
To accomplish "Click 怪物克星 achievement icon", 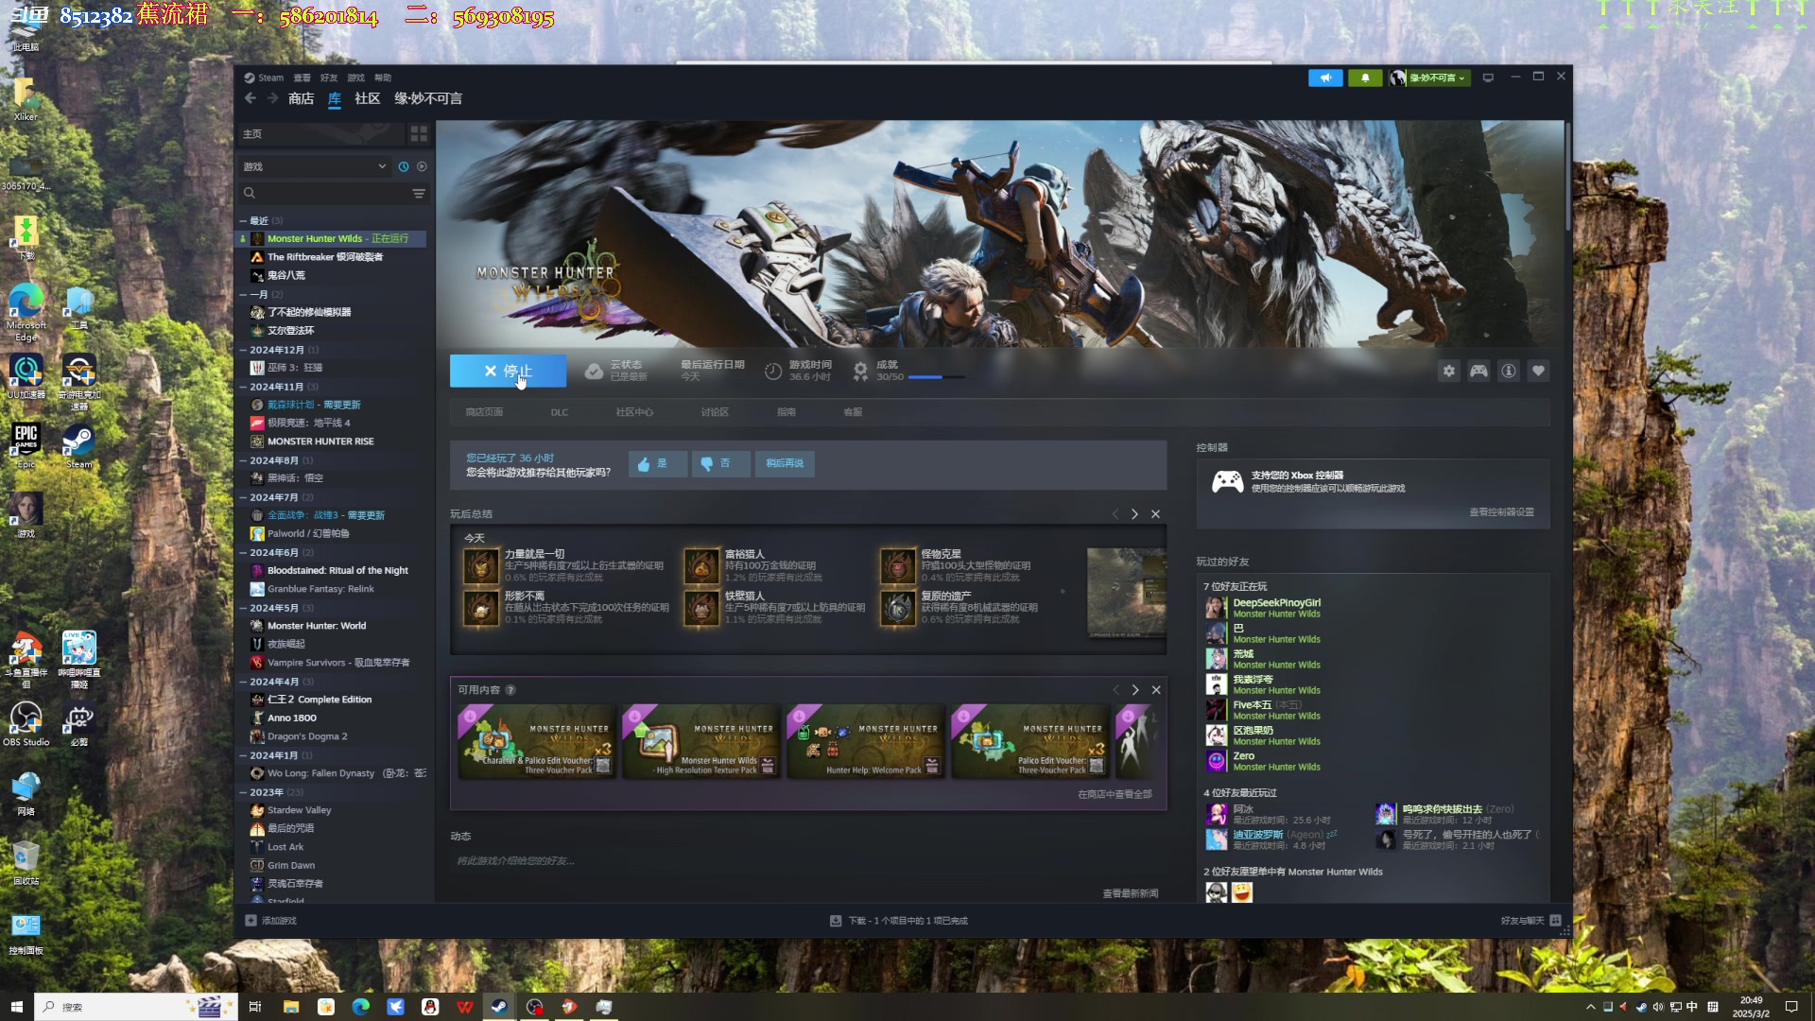I will click(898, 566).
